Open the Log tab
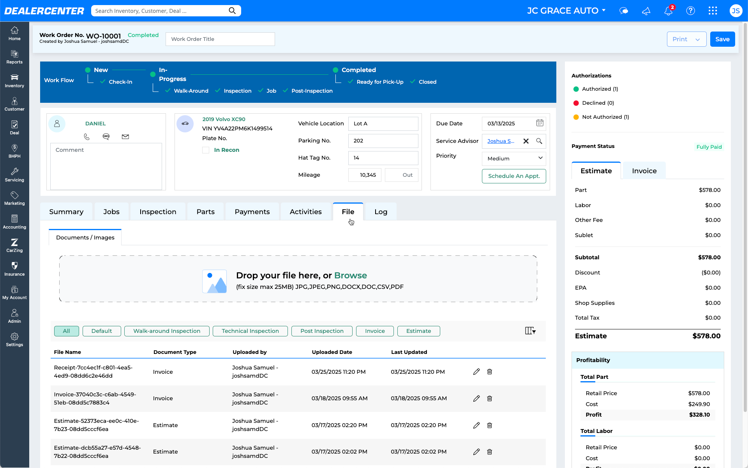 (381, 211)
